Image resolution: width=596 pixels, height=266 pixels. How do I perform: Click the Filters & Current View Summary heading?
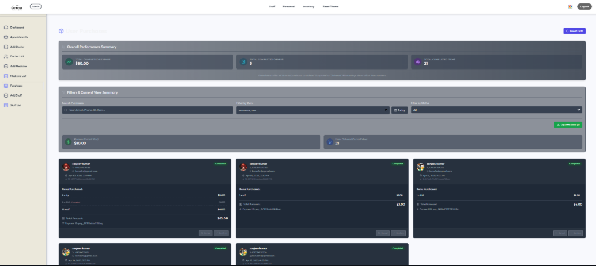92,92
